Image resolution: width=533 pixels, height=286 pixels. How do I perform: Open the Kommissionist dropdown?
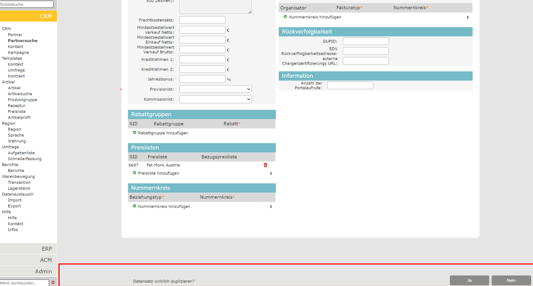tap(215, 99)
